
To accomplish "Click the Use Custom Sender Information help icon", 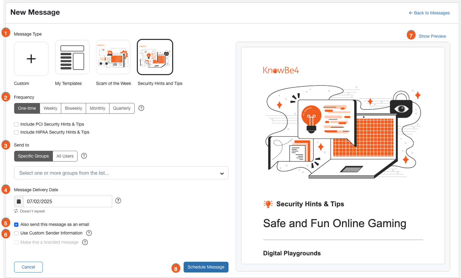I will click(x=89, y=233).
